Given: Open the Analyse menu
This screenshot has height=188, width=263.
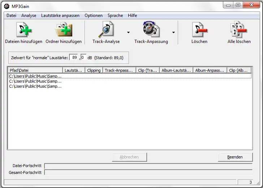Looking at the screenshot, I should click(x=29, y=16).
